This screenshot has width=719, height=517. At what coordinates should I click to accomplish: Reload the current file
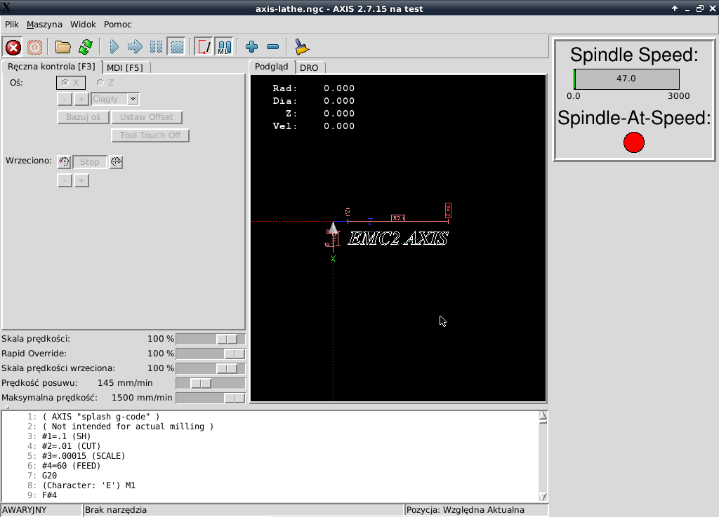click(x=85, y=47)
